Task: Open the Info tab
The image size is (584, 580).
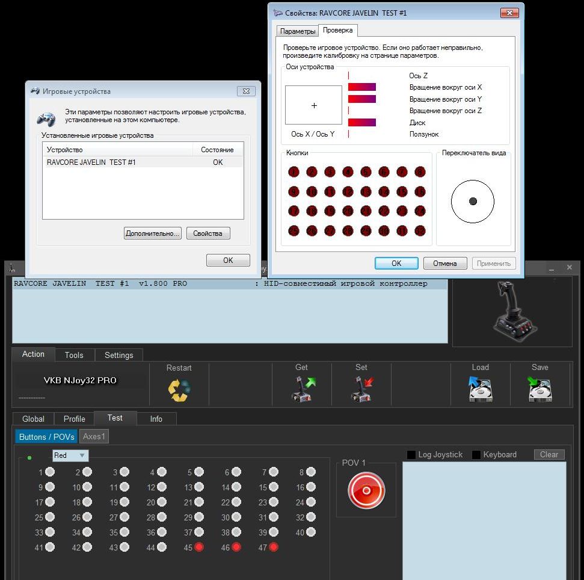Action: pyautogui.click(x=156, y=419)
